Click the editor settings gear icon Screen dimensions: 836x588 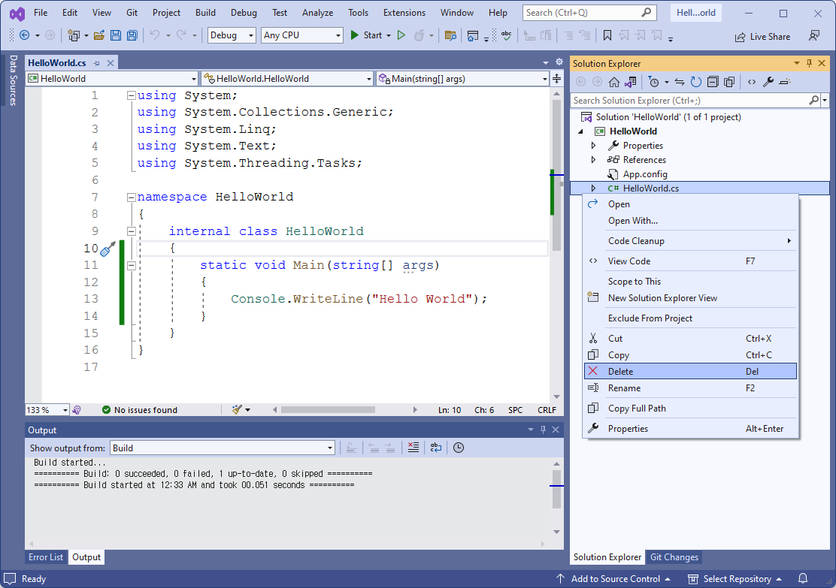point(559,62)
